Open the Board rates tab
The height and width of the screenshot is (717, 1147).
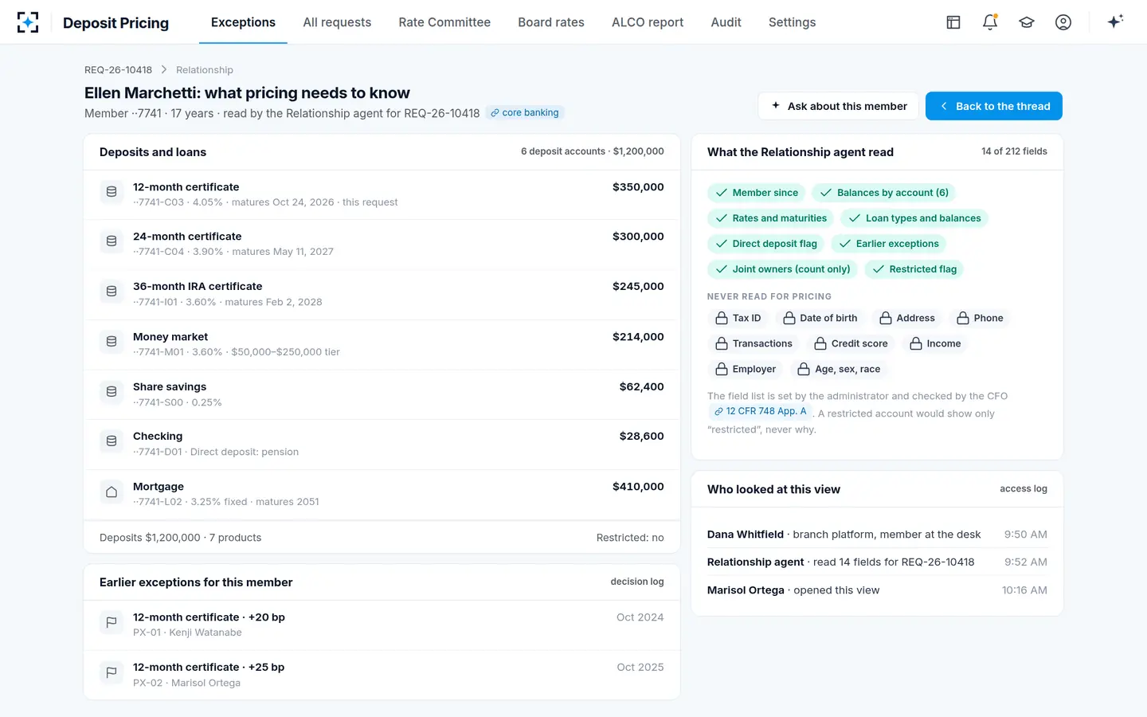pos(551,22)
